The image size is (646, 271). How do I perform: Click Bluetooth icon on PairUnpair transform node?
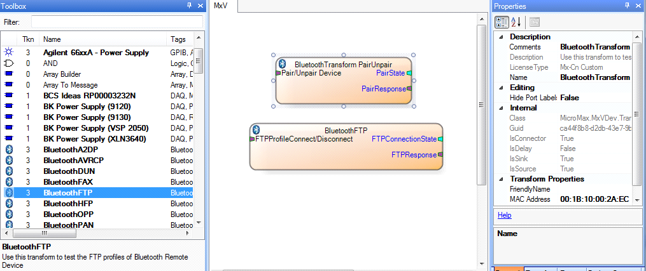click(x=282, y=63)
